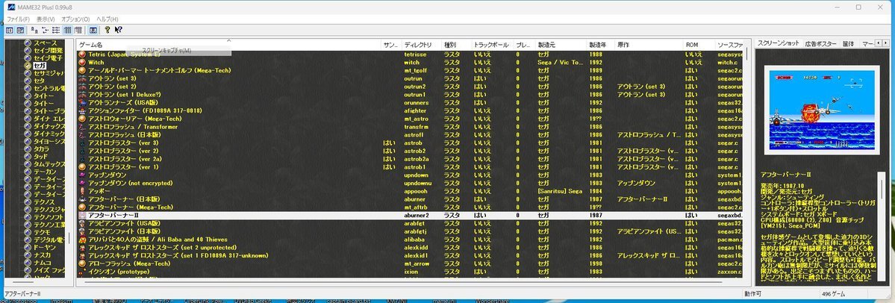Sort by 製造元 column header
Viewport: 895px width, 303px height.
(561, 45)
